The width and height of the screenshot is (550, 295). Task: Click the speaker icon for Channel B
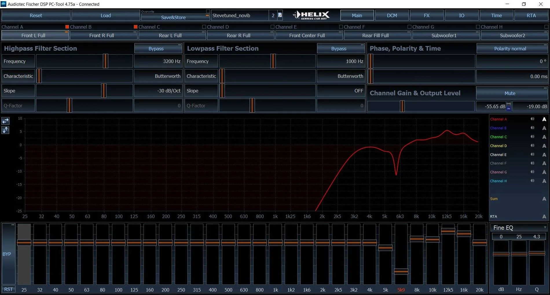(532, 128)
